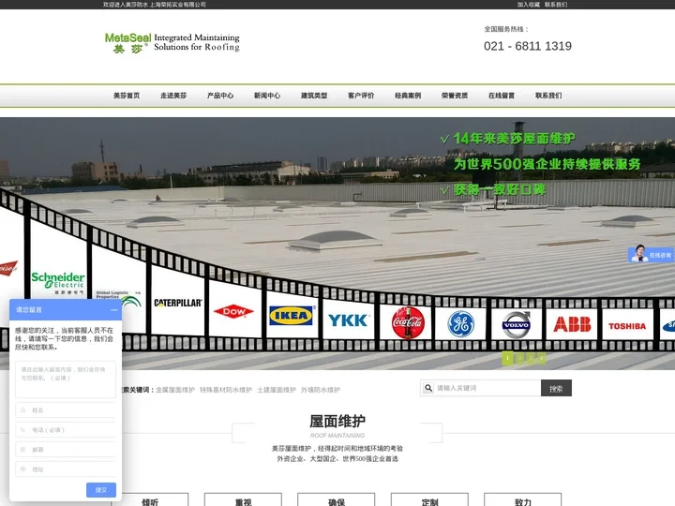675x506 pixels.
Task: Focus the 请输入关键词 search field
Action: point(487,388)
